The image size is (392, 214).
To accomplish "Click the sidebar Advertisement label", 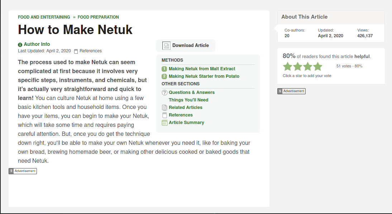I will pyautogui.click(x=292, y=91).
